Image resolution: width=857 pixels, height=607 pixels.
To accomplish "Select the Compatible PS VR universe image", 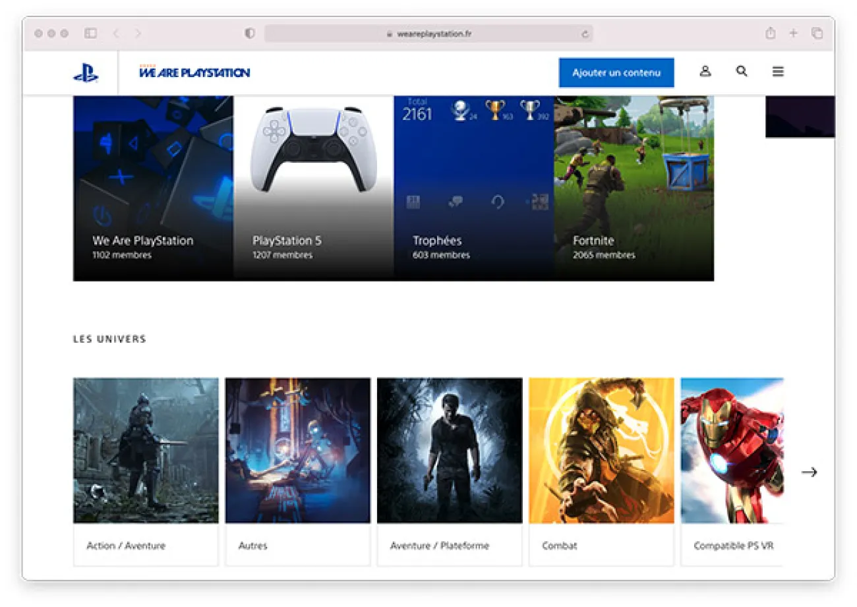I will click(x=732, y=451).
